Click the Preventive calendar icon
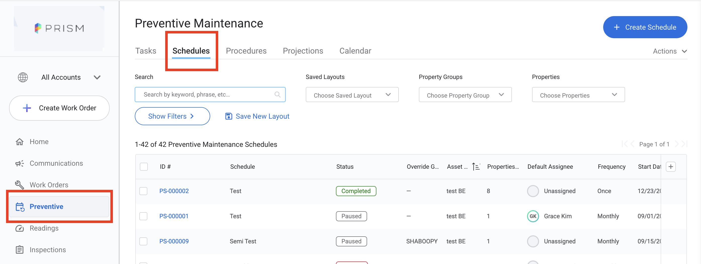This screenshot has height=264, width=701. tap(20, 207)
